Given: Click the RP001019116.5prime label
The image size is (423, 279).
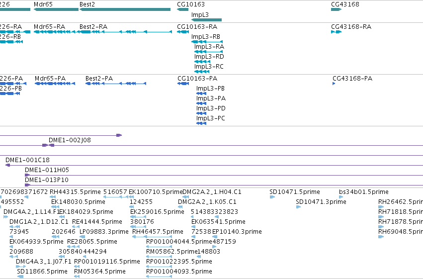Looking at the screenshot, I should click(107, 262).
